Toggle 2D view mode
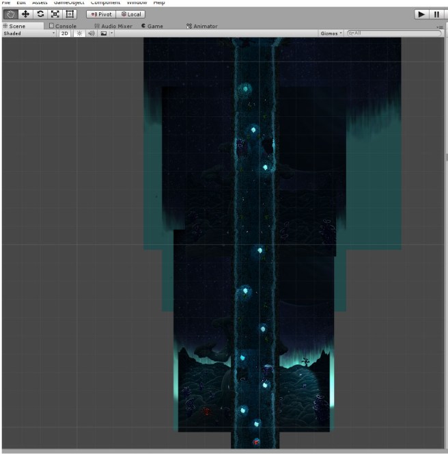Screen dimensions: 448x454 click(64, 34)
